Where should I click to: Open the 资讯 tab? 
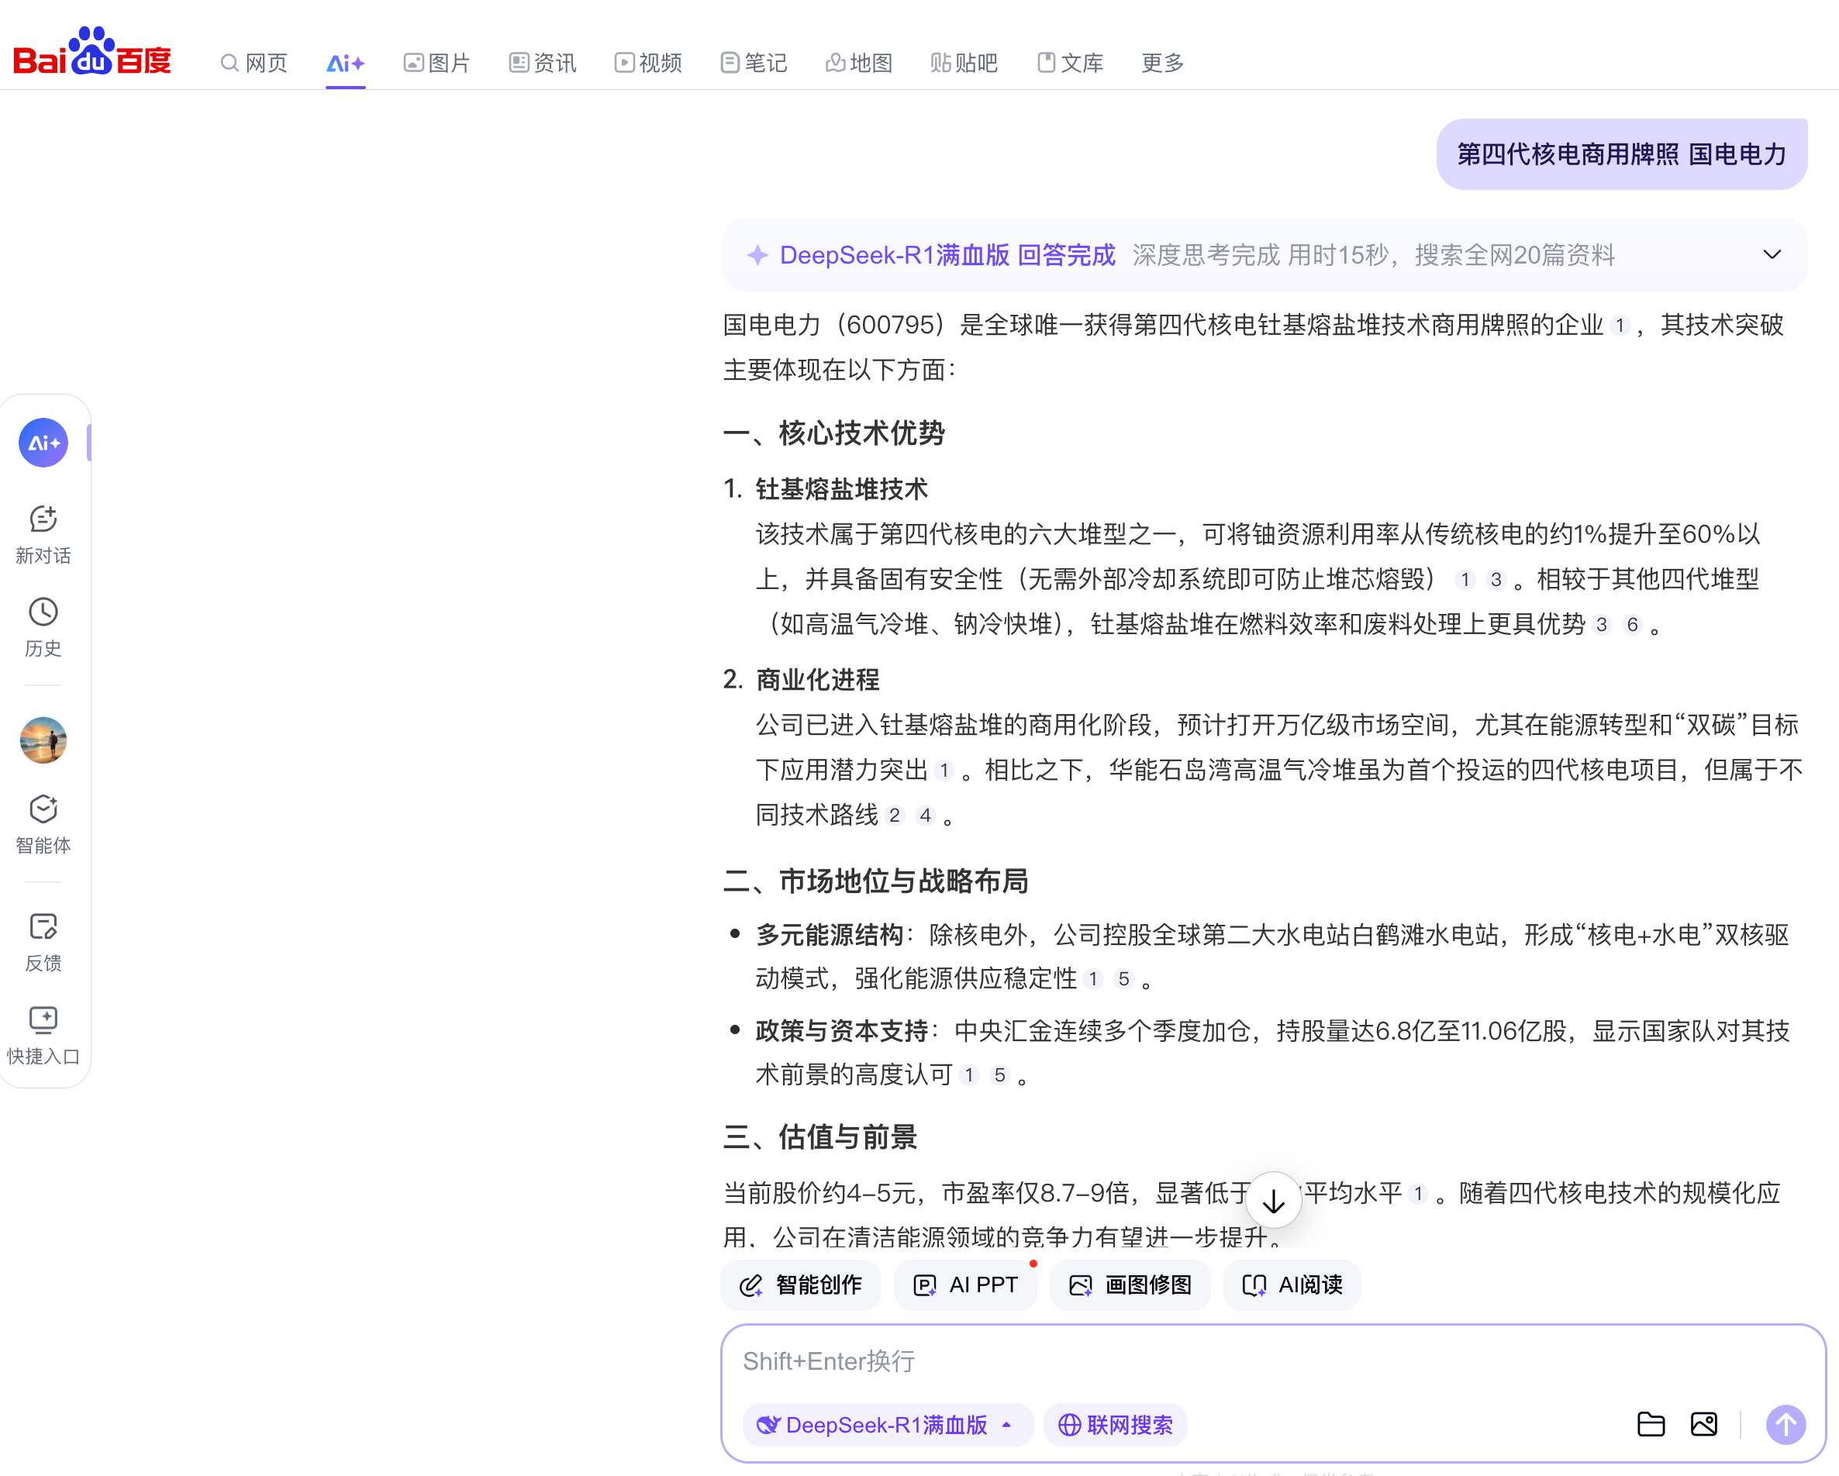(543, 63)
